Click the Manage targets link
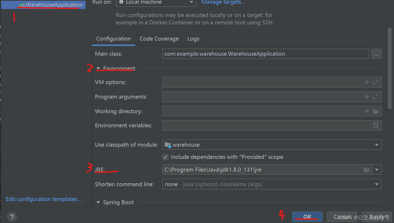Screen dimensions: 394x223 click(223, 2)
